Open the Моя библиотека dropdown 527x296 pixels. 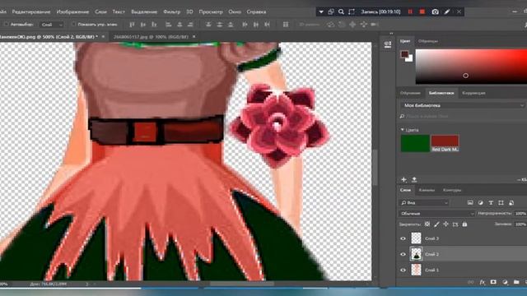[x=463, y=105]
